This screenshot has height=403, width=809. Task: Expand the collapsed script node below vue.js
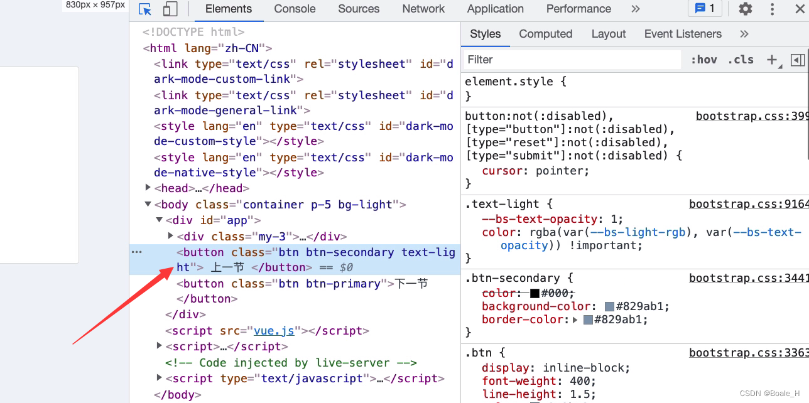click(x=160, y=346)
